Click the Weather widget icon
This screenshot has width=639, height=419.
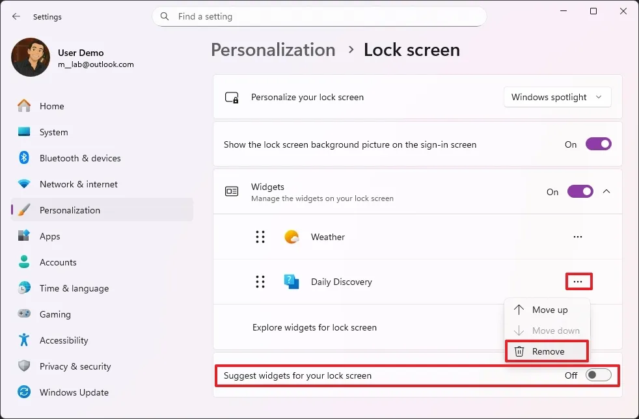[292, 237]
